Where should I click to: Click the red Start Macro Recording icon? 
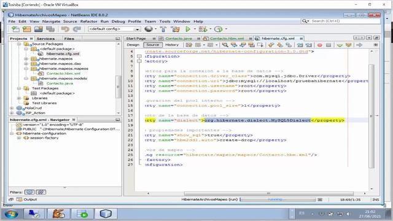coord(319,45)
